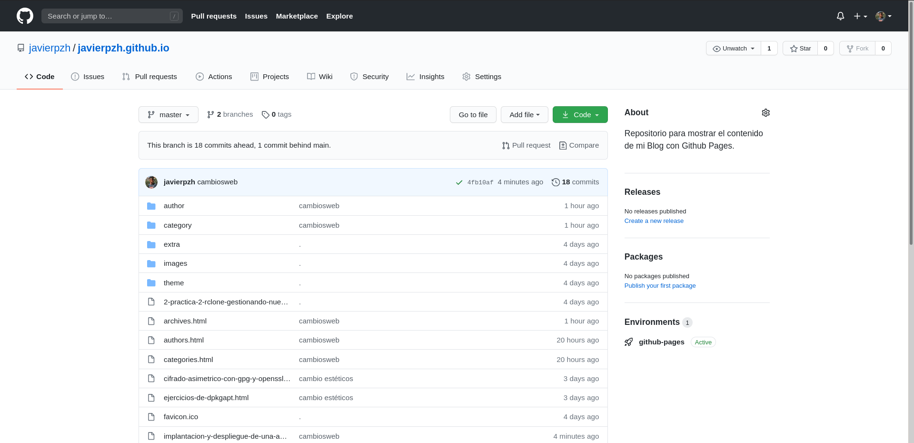The image size is (914, 443).
Task: Open the javierpzh owner link
Action: click(50, 48)
